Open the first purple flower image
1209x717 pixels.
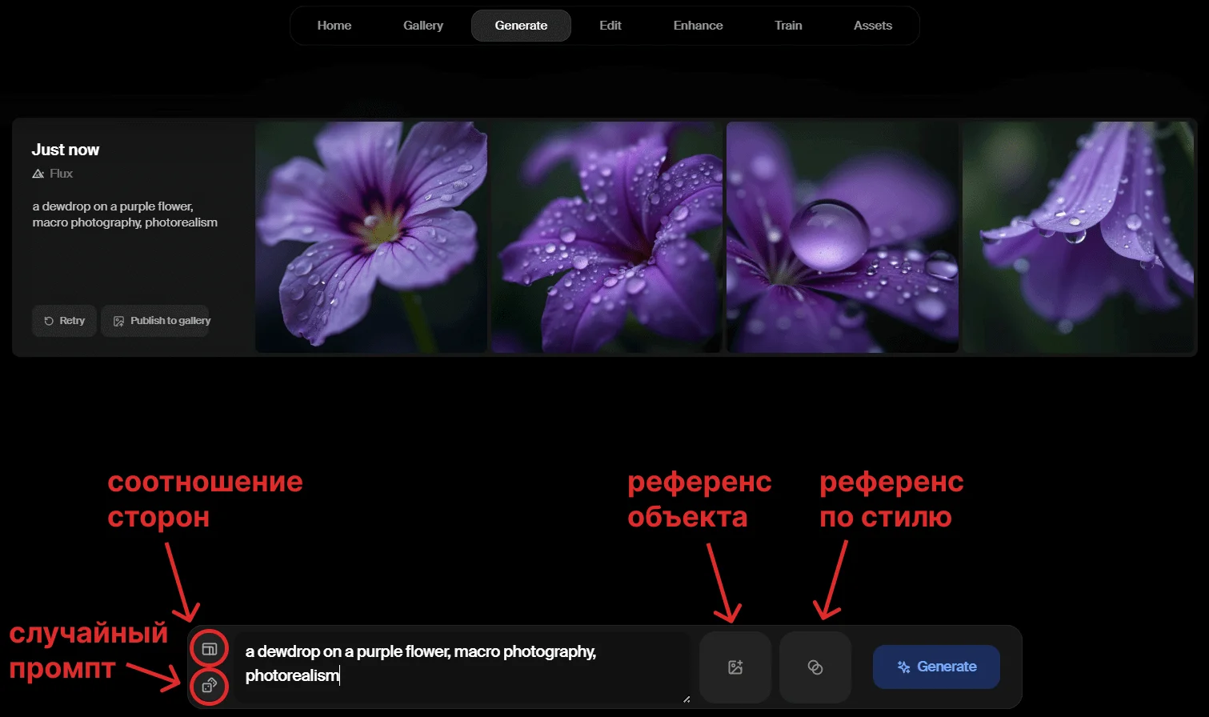(370, 236)
